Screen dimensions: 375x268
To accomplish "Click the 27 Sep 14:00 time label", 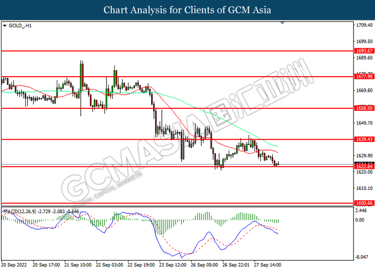I will point(267,265).
